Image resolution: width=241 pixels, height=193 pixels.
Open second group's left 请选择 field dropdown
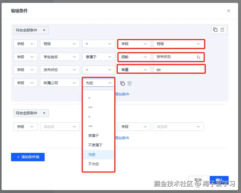click(x=60, y=127)
